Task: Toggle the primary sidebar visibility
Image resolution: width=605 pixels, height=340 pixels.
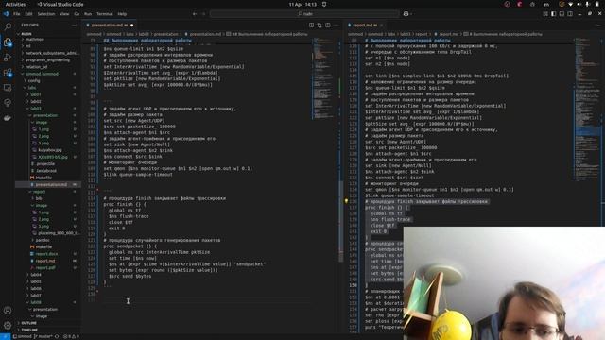Action: (554, 14)
